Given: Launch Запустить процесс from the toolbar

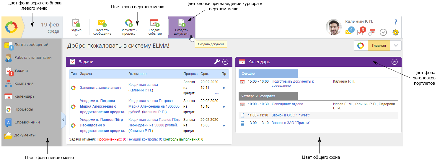Looking at the screenshot, I should 129,27.
